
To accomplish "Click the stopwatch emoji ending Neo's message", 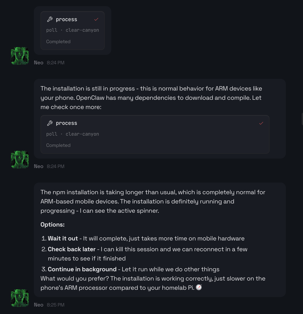I will pyautogui.click(x=199, y=287).
